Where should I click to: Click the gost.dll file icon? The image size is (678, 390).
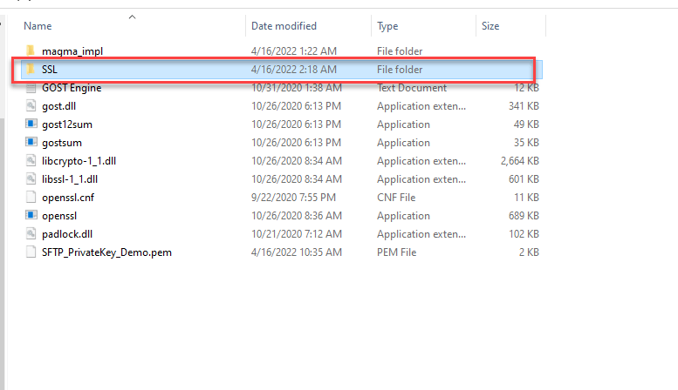tap(31, 106)
